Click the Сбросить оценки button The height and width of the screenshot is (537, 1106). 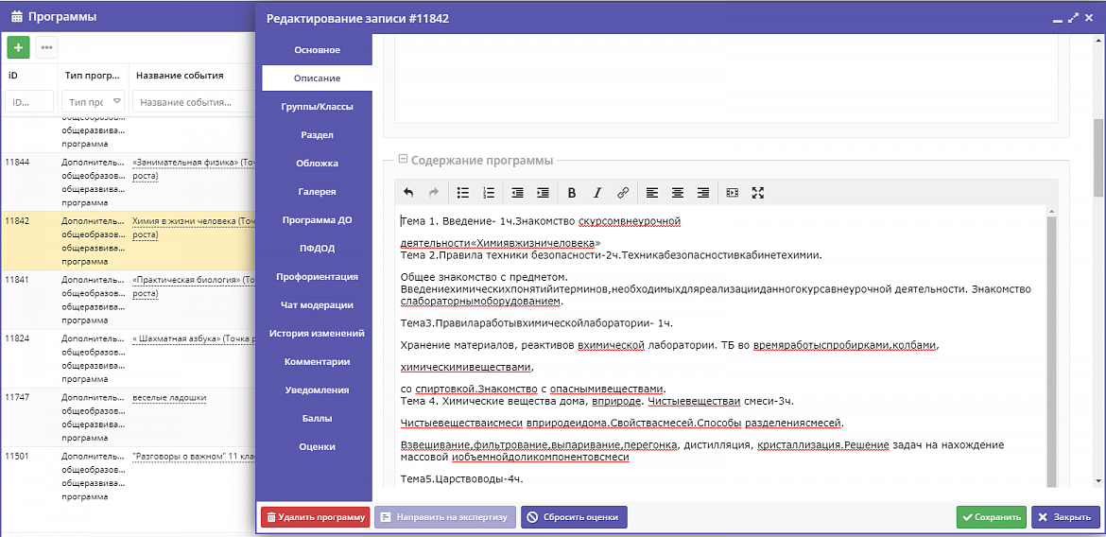(574, 517)
